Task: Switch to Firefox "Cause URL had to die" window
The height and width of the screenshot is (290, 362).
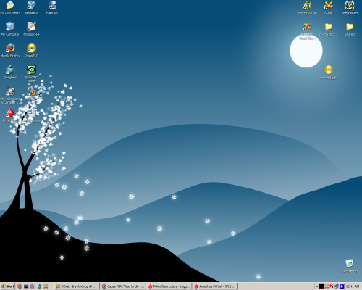Action: (x=123, y=286)
